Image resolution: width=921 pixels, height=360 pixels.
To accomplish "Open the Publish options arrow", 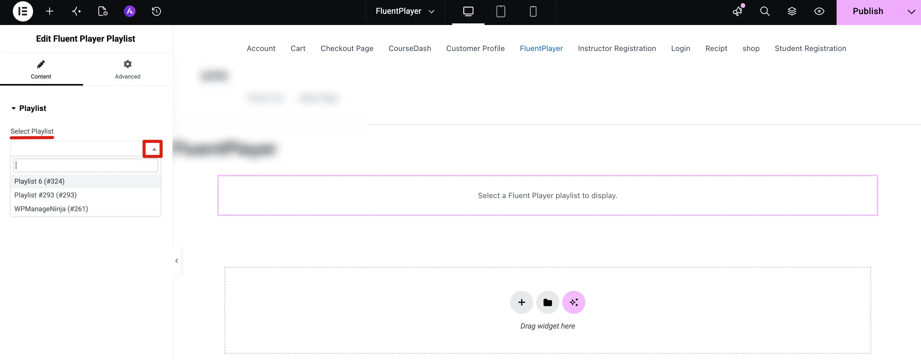I will [911, 12].
